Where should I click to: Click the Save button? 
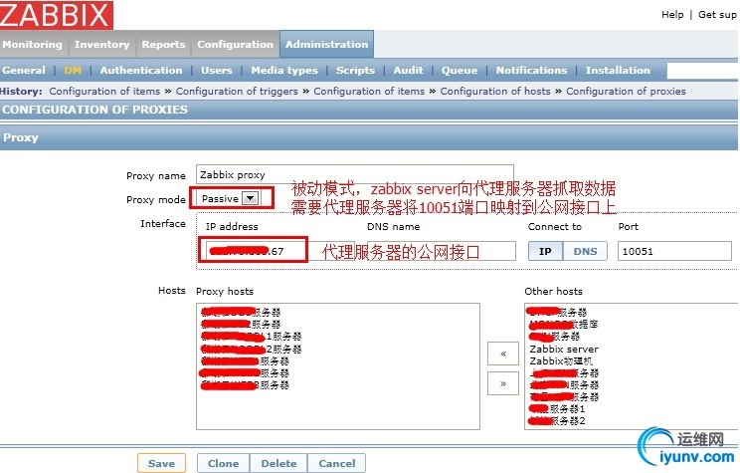(x=161, y=464)
